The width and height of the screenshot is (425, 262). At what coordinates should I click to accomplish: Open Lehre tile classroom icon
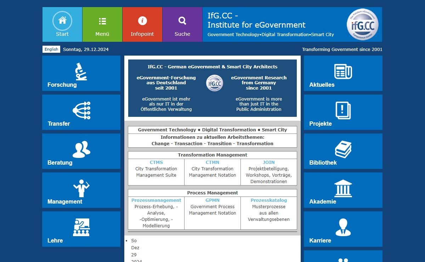(81, 227)
